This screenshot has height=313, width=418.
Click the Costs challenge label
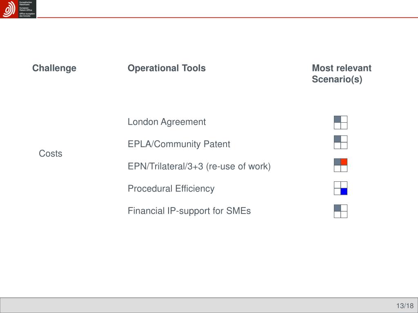click(x=51, y=154)
